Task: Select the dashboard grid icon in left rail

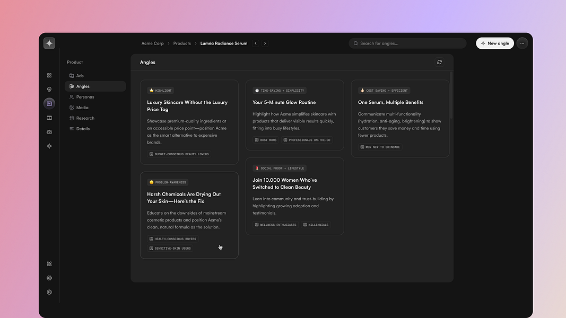Action: click(x=49, y=75)
